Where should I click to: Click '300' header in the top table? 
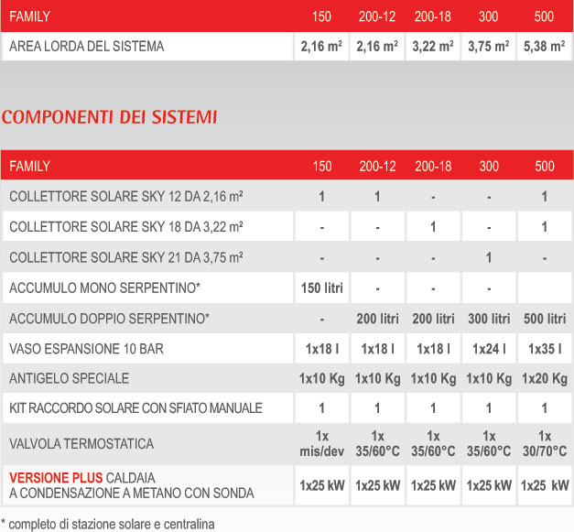point(488,16)
